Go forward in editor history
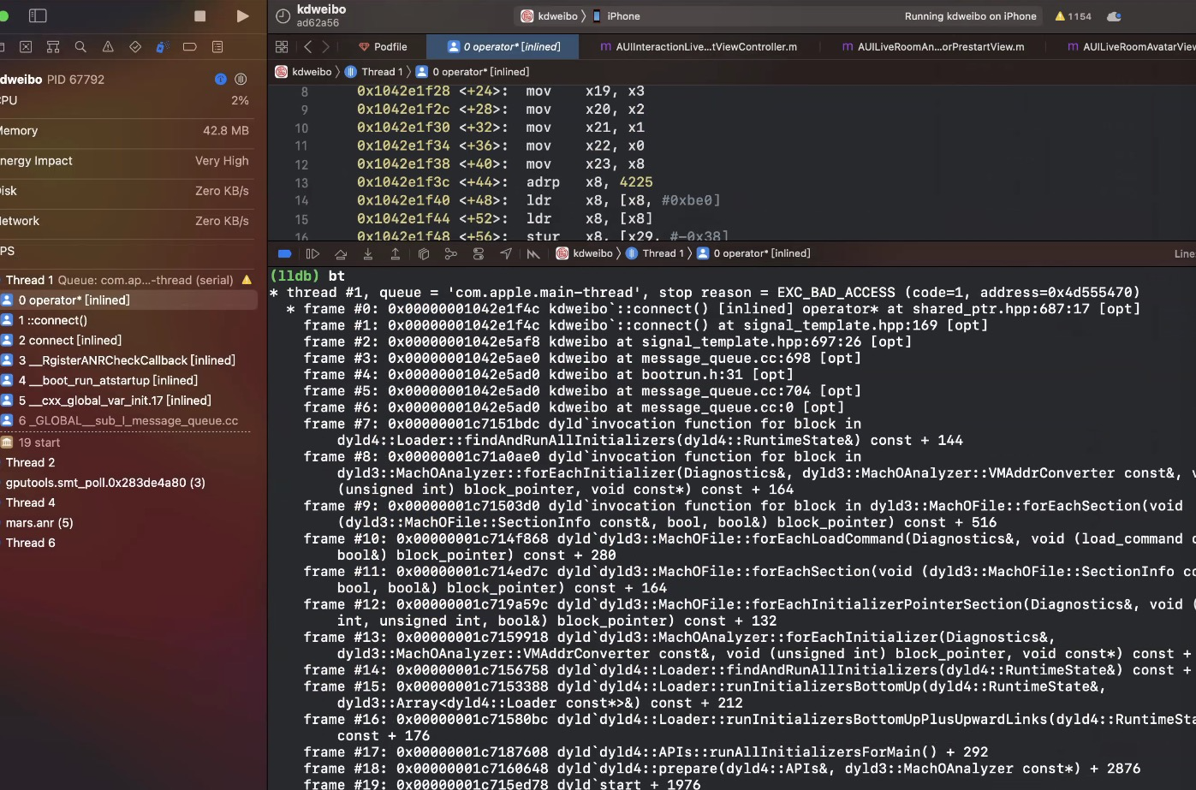This screenshot has height=790, width=1196. [x=325, y=47]
